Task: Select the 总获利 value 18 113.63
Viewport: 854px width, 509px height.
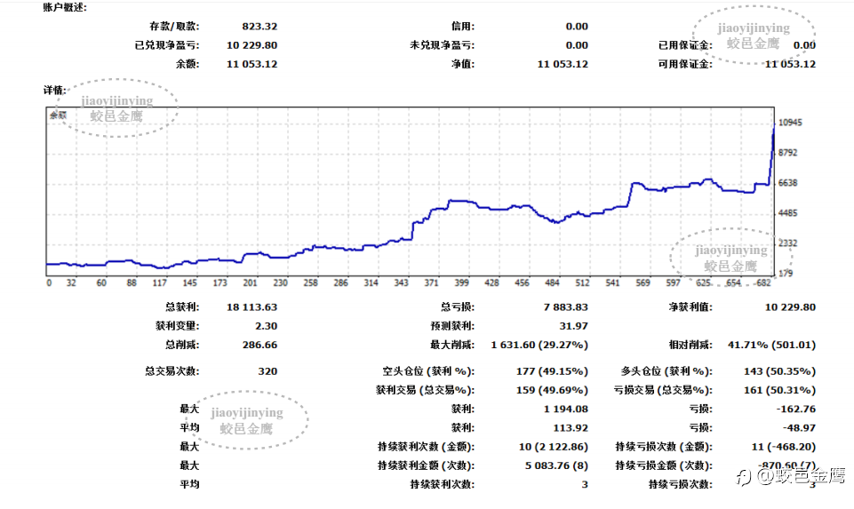Action: click(251, 307)
